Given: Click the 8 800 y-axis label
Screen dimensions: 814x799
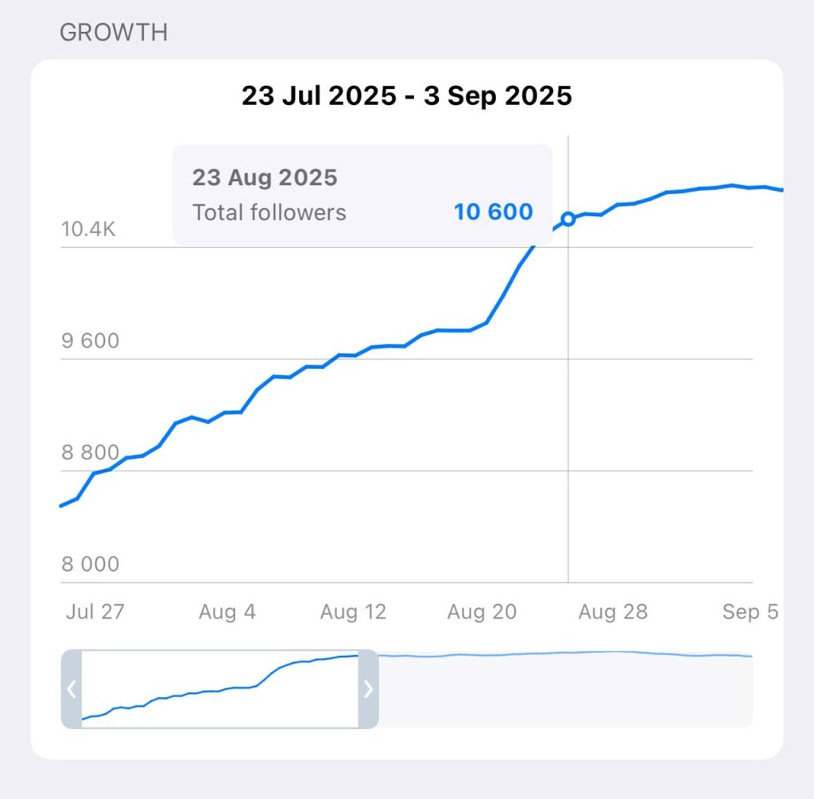Looking at the screenshot, I should point(90,453).
